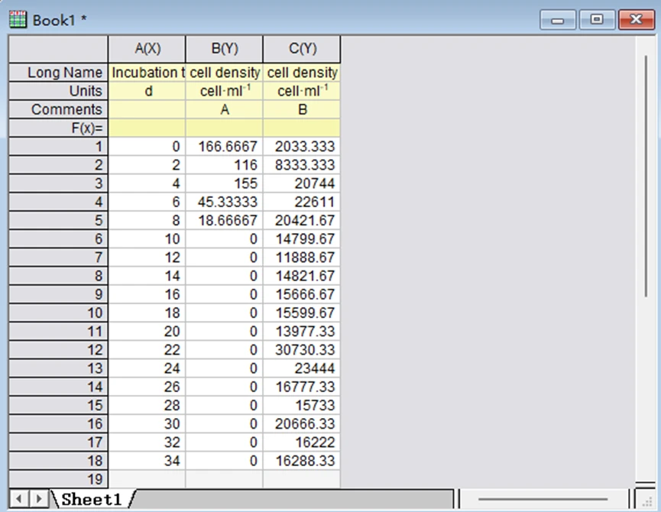Select the units cell containing d
This screenshot has width=661, height=512.
tap(147, 91)
